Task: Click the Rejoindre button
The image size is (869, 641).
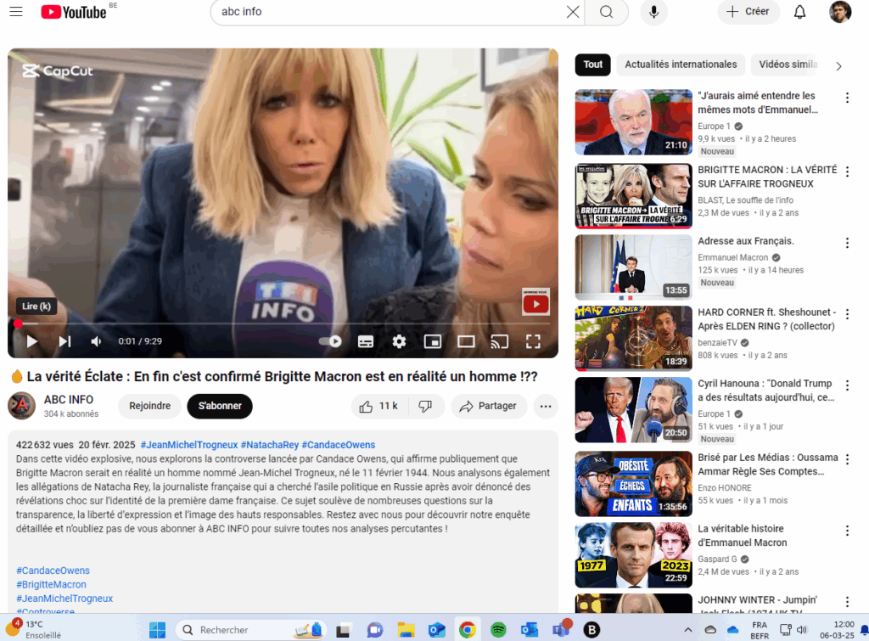Action: point(149,406)
